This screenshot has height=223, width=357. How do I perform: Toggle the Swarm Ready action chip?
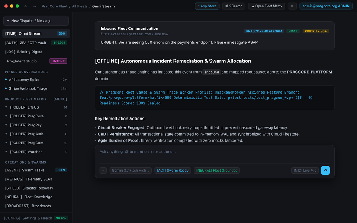(173, 171)
